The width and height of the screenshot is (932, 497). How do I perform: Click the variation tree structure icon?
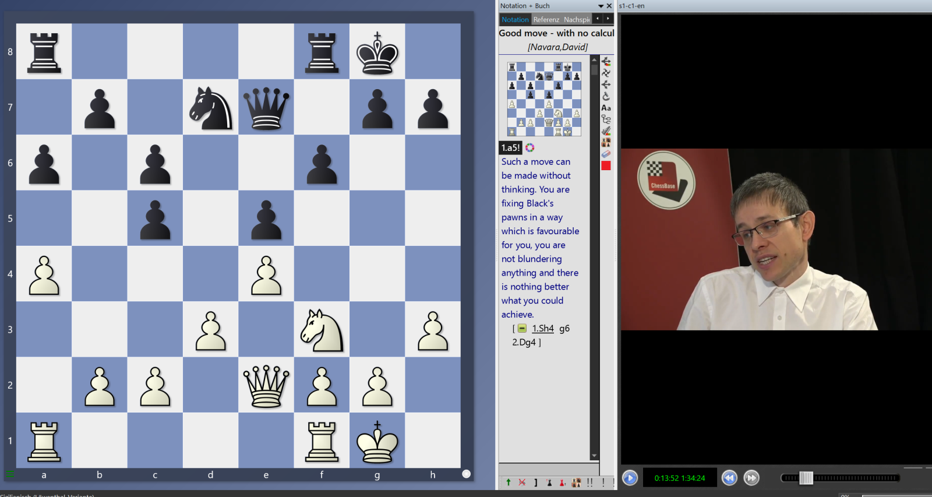[x=606, y=119]
